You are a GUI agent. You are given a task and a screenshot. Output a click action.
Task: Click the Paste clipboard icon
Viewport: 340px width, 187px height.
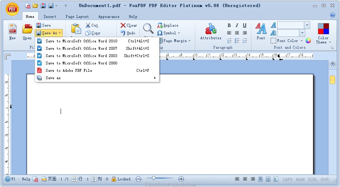pos(76,29)
